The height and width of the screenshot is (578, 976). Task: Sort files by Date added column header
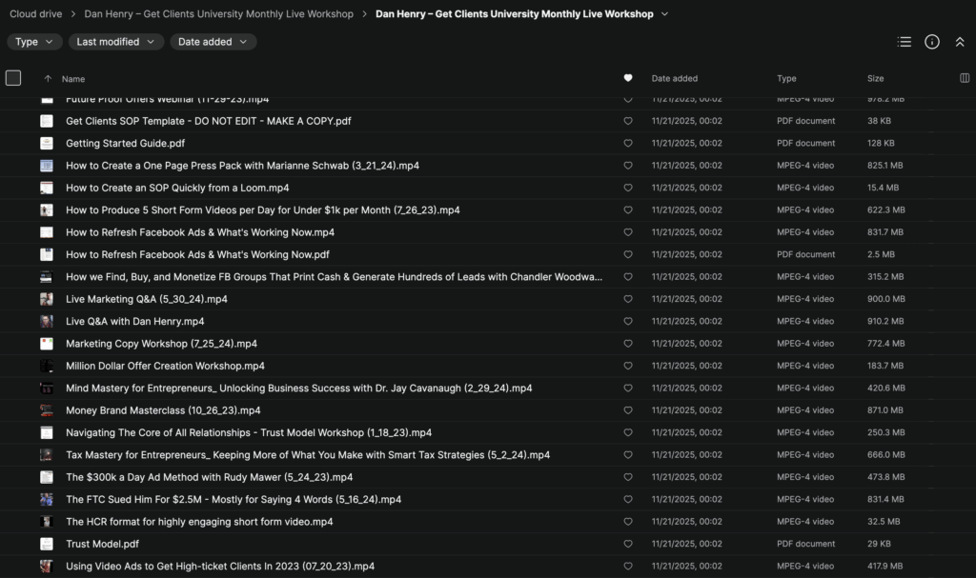674,78
